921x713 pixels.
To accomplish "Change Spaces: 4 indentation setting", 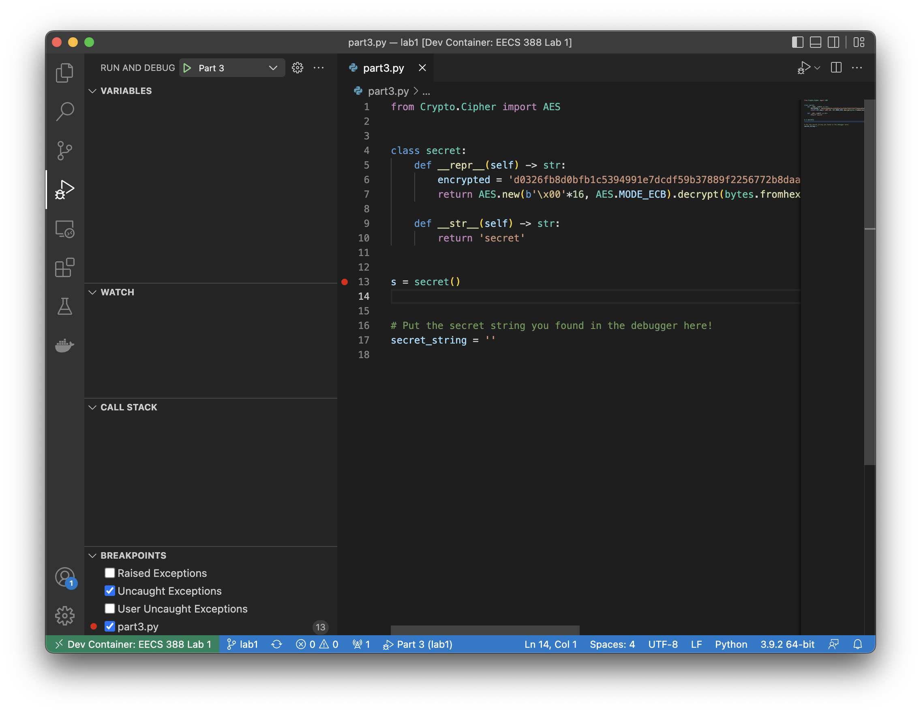I will [x=613, y=644].
